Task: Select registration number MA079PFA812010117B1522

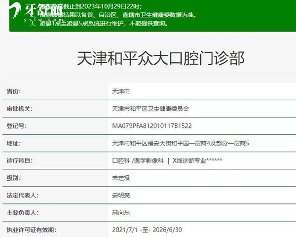Action: click(152, 126)
